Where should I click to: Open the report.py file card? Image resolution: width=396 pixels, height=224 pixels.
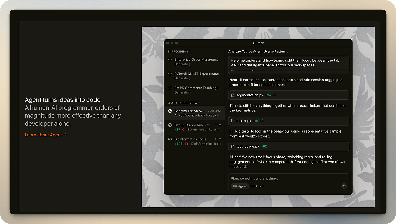(289, 121)
